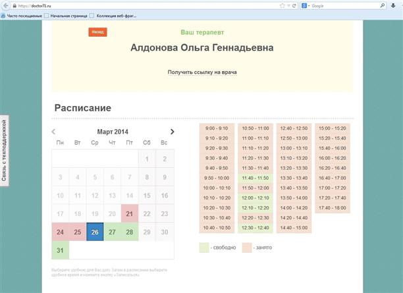403x293 pixels.
Task: Pick the free 11:40 - 11:50 time slot
Action: [x=255, y=178]
